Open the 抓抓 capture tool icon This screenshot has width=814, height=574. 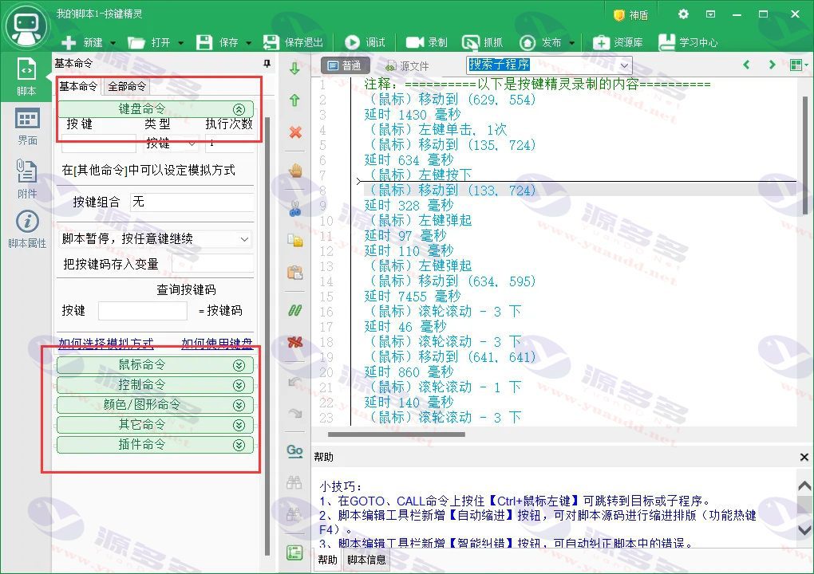(471, 42)
